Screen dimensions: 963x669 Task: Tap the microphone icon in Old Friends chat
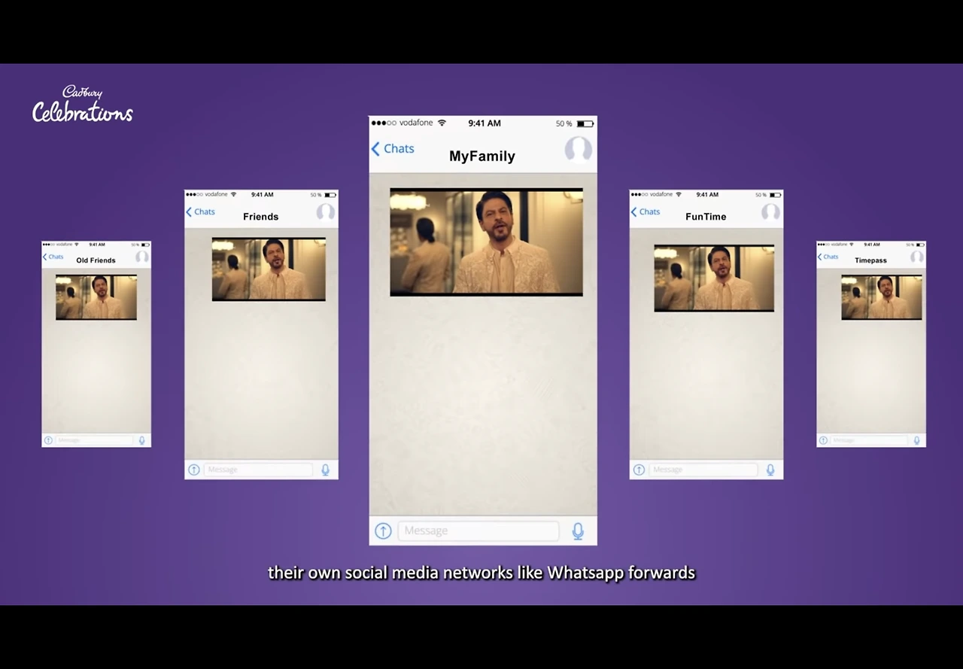point(142,440)
